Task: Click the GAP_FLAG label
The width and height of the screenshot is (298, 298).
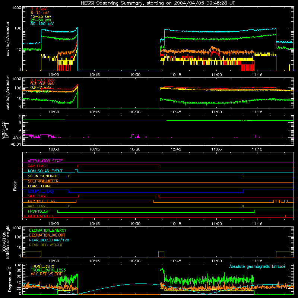Action: point(37,166)
